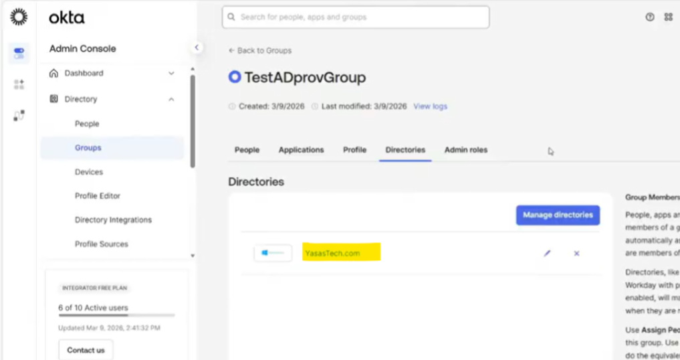Switch to the People tab
Image resolution: width=680 pixels, height=360 pixels.
pyautogui.click(x=247, y=150)
